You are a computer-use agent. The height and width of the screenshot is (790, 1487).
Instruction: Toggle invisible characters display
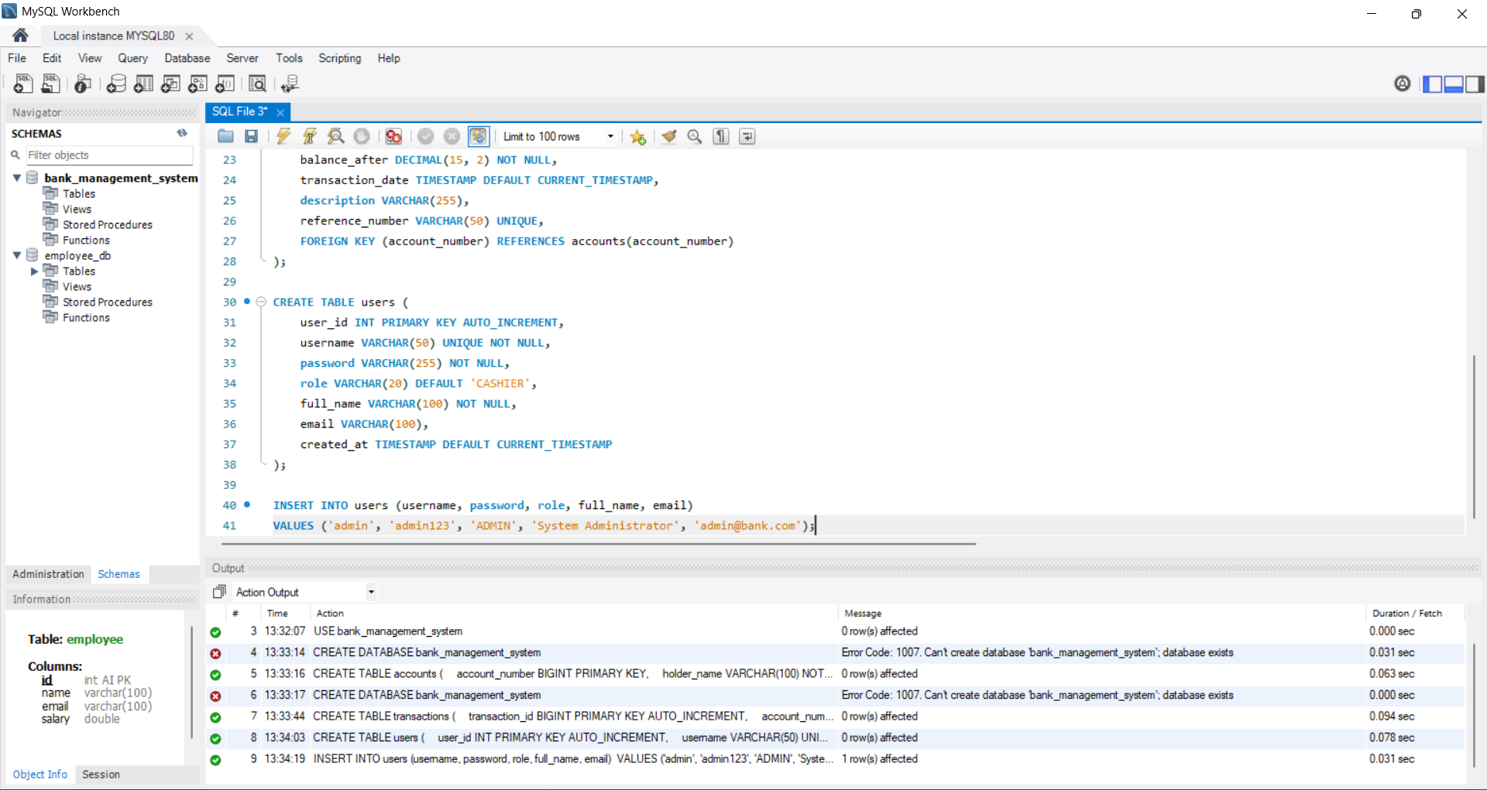(721, 136)
